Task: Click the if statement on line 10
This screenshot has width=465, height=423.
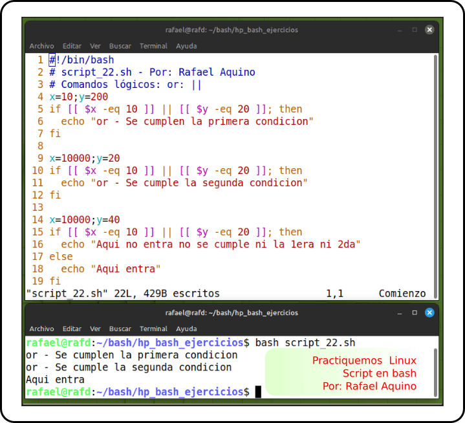Action: click(x=175, y=171)
